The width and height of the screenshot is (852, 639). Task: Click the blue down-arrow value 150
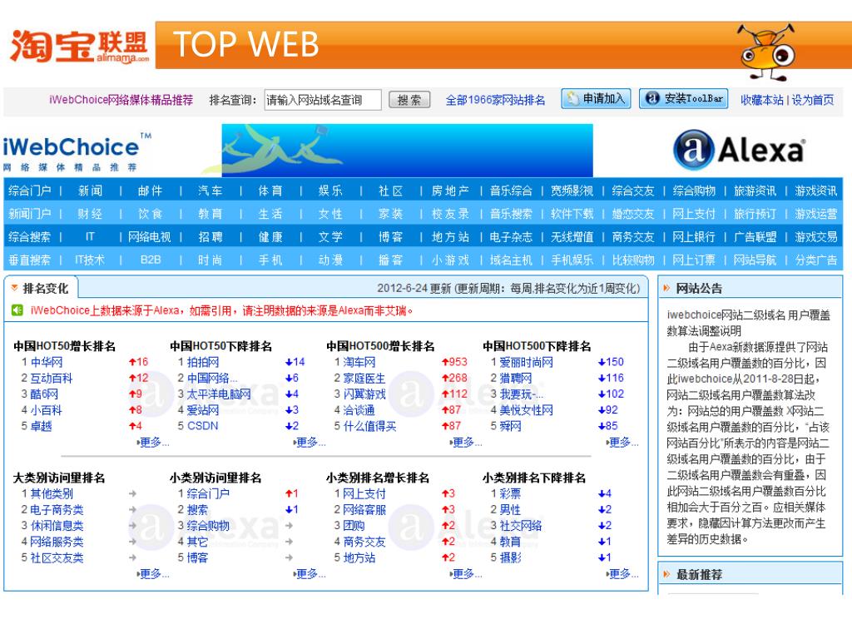[x=612, y=362]
